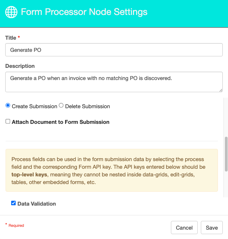Click the Form Processor Node Settings heading
The height and width of the screenshot is (239, 228).
84,12
